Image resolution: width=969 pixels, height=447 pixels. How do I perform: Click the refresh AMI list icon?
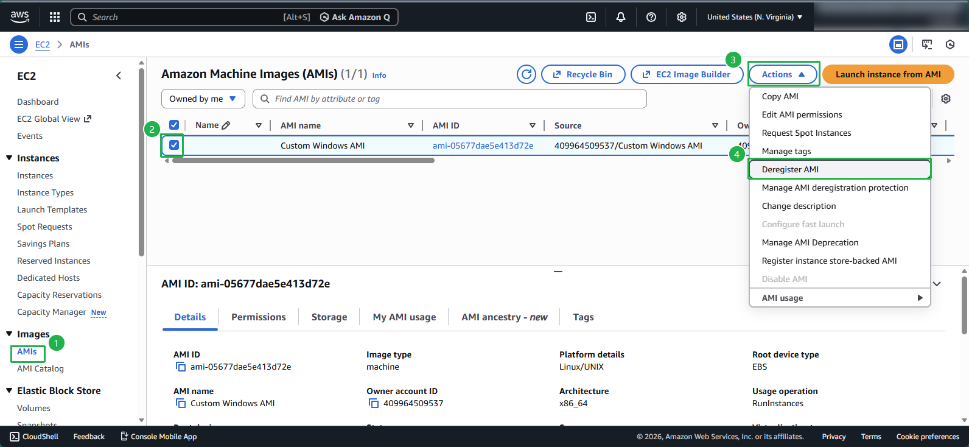coord(526,74)
